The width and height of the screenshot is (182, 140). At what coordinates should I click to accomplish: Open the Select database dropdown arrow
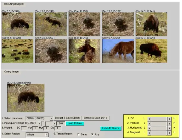click(51, 118)
